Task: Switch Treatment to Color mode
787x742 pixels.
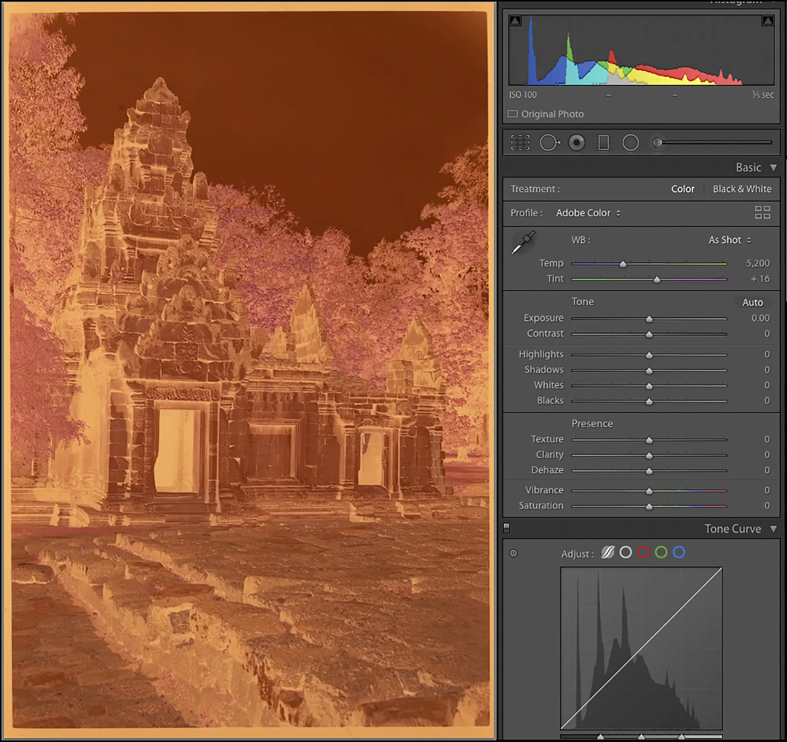Action: coord(682,189)
